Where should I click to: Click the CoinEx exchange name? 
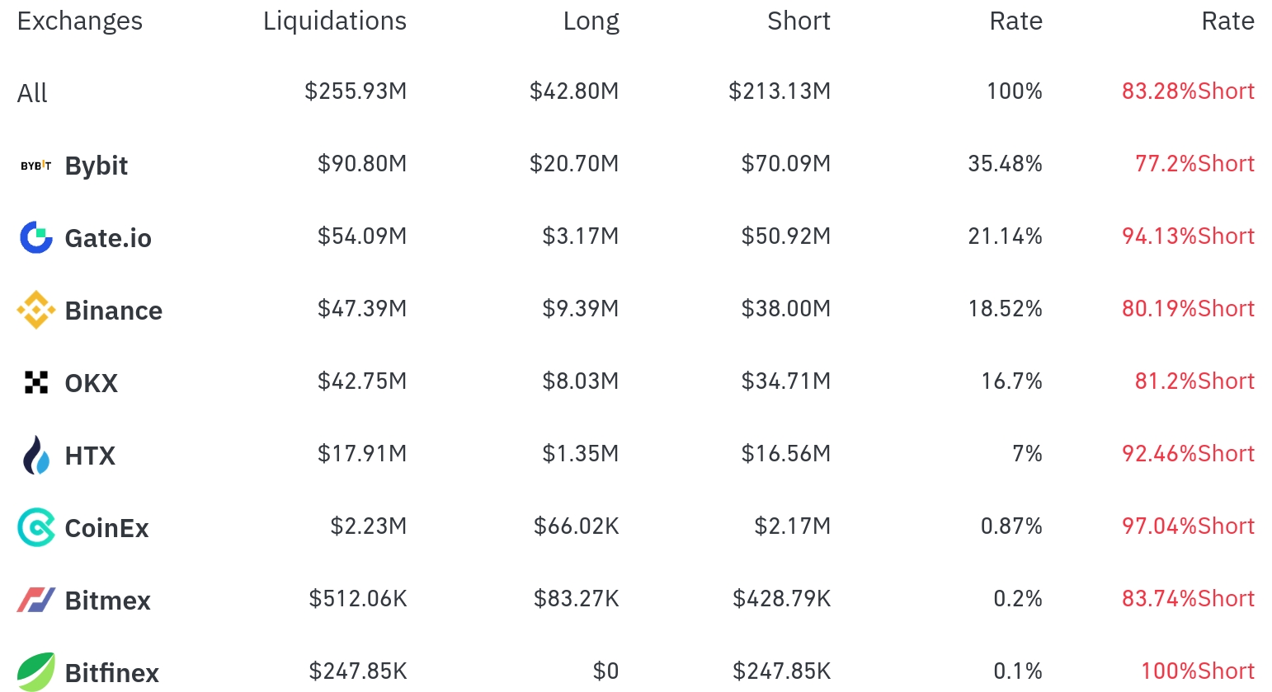pyautogui.click(x=107, y=528)
